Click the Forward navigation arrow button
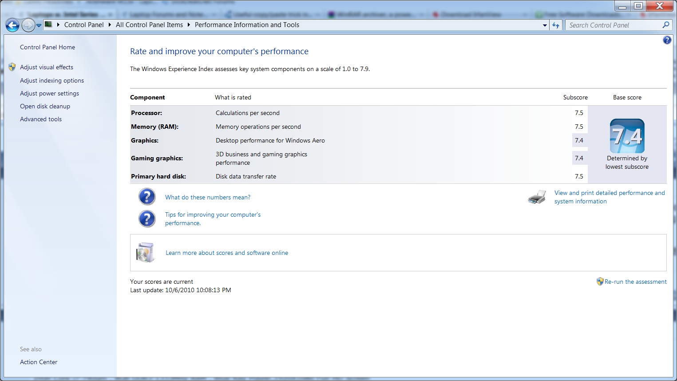This screenshot has width=677, height=381. point(28,25)
